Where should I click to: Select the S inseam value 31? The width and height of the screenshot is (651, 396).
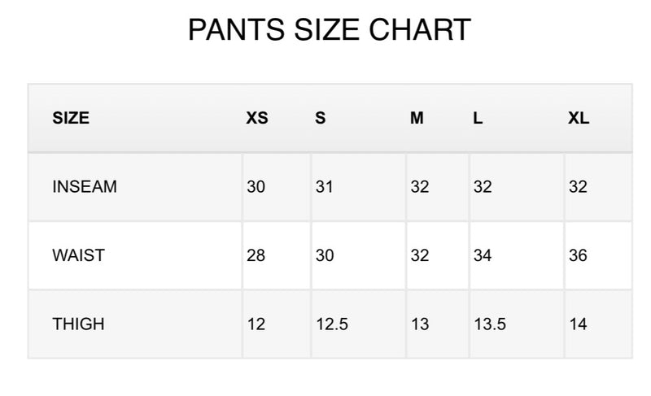325,186
